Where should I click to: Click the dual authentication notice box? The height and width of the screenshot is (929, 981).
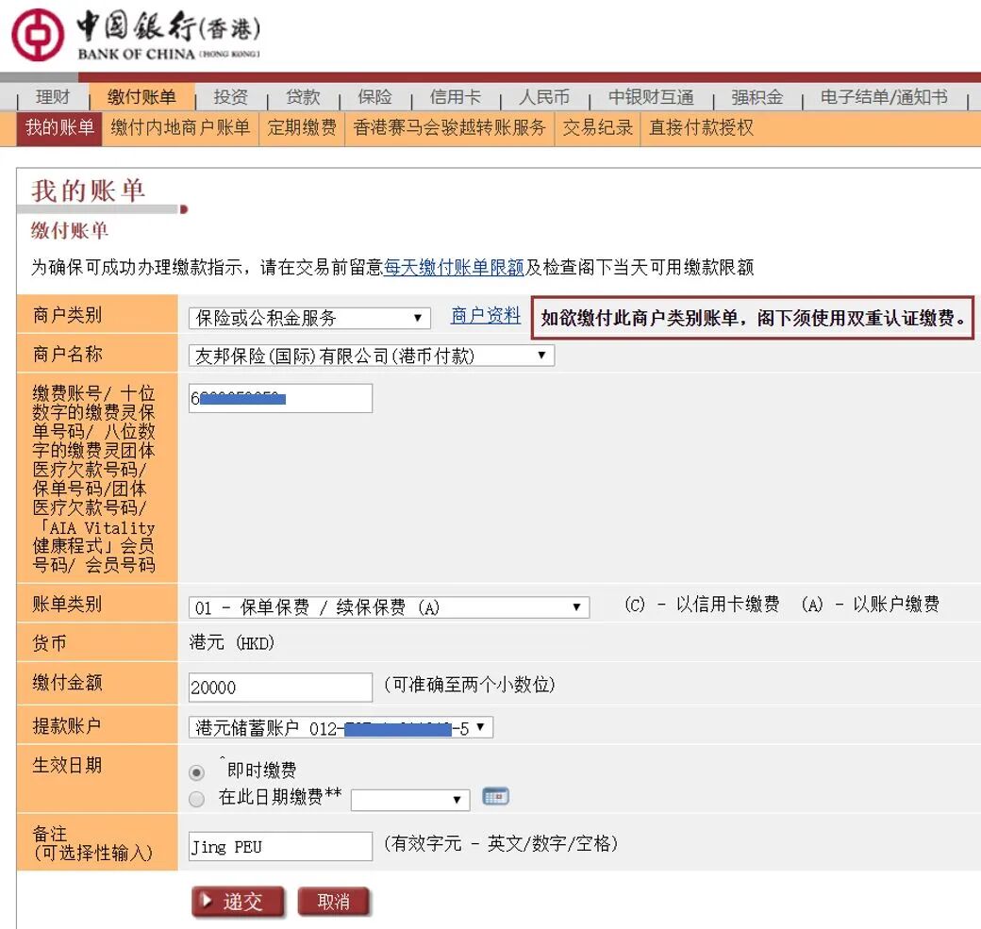point(753,318)
